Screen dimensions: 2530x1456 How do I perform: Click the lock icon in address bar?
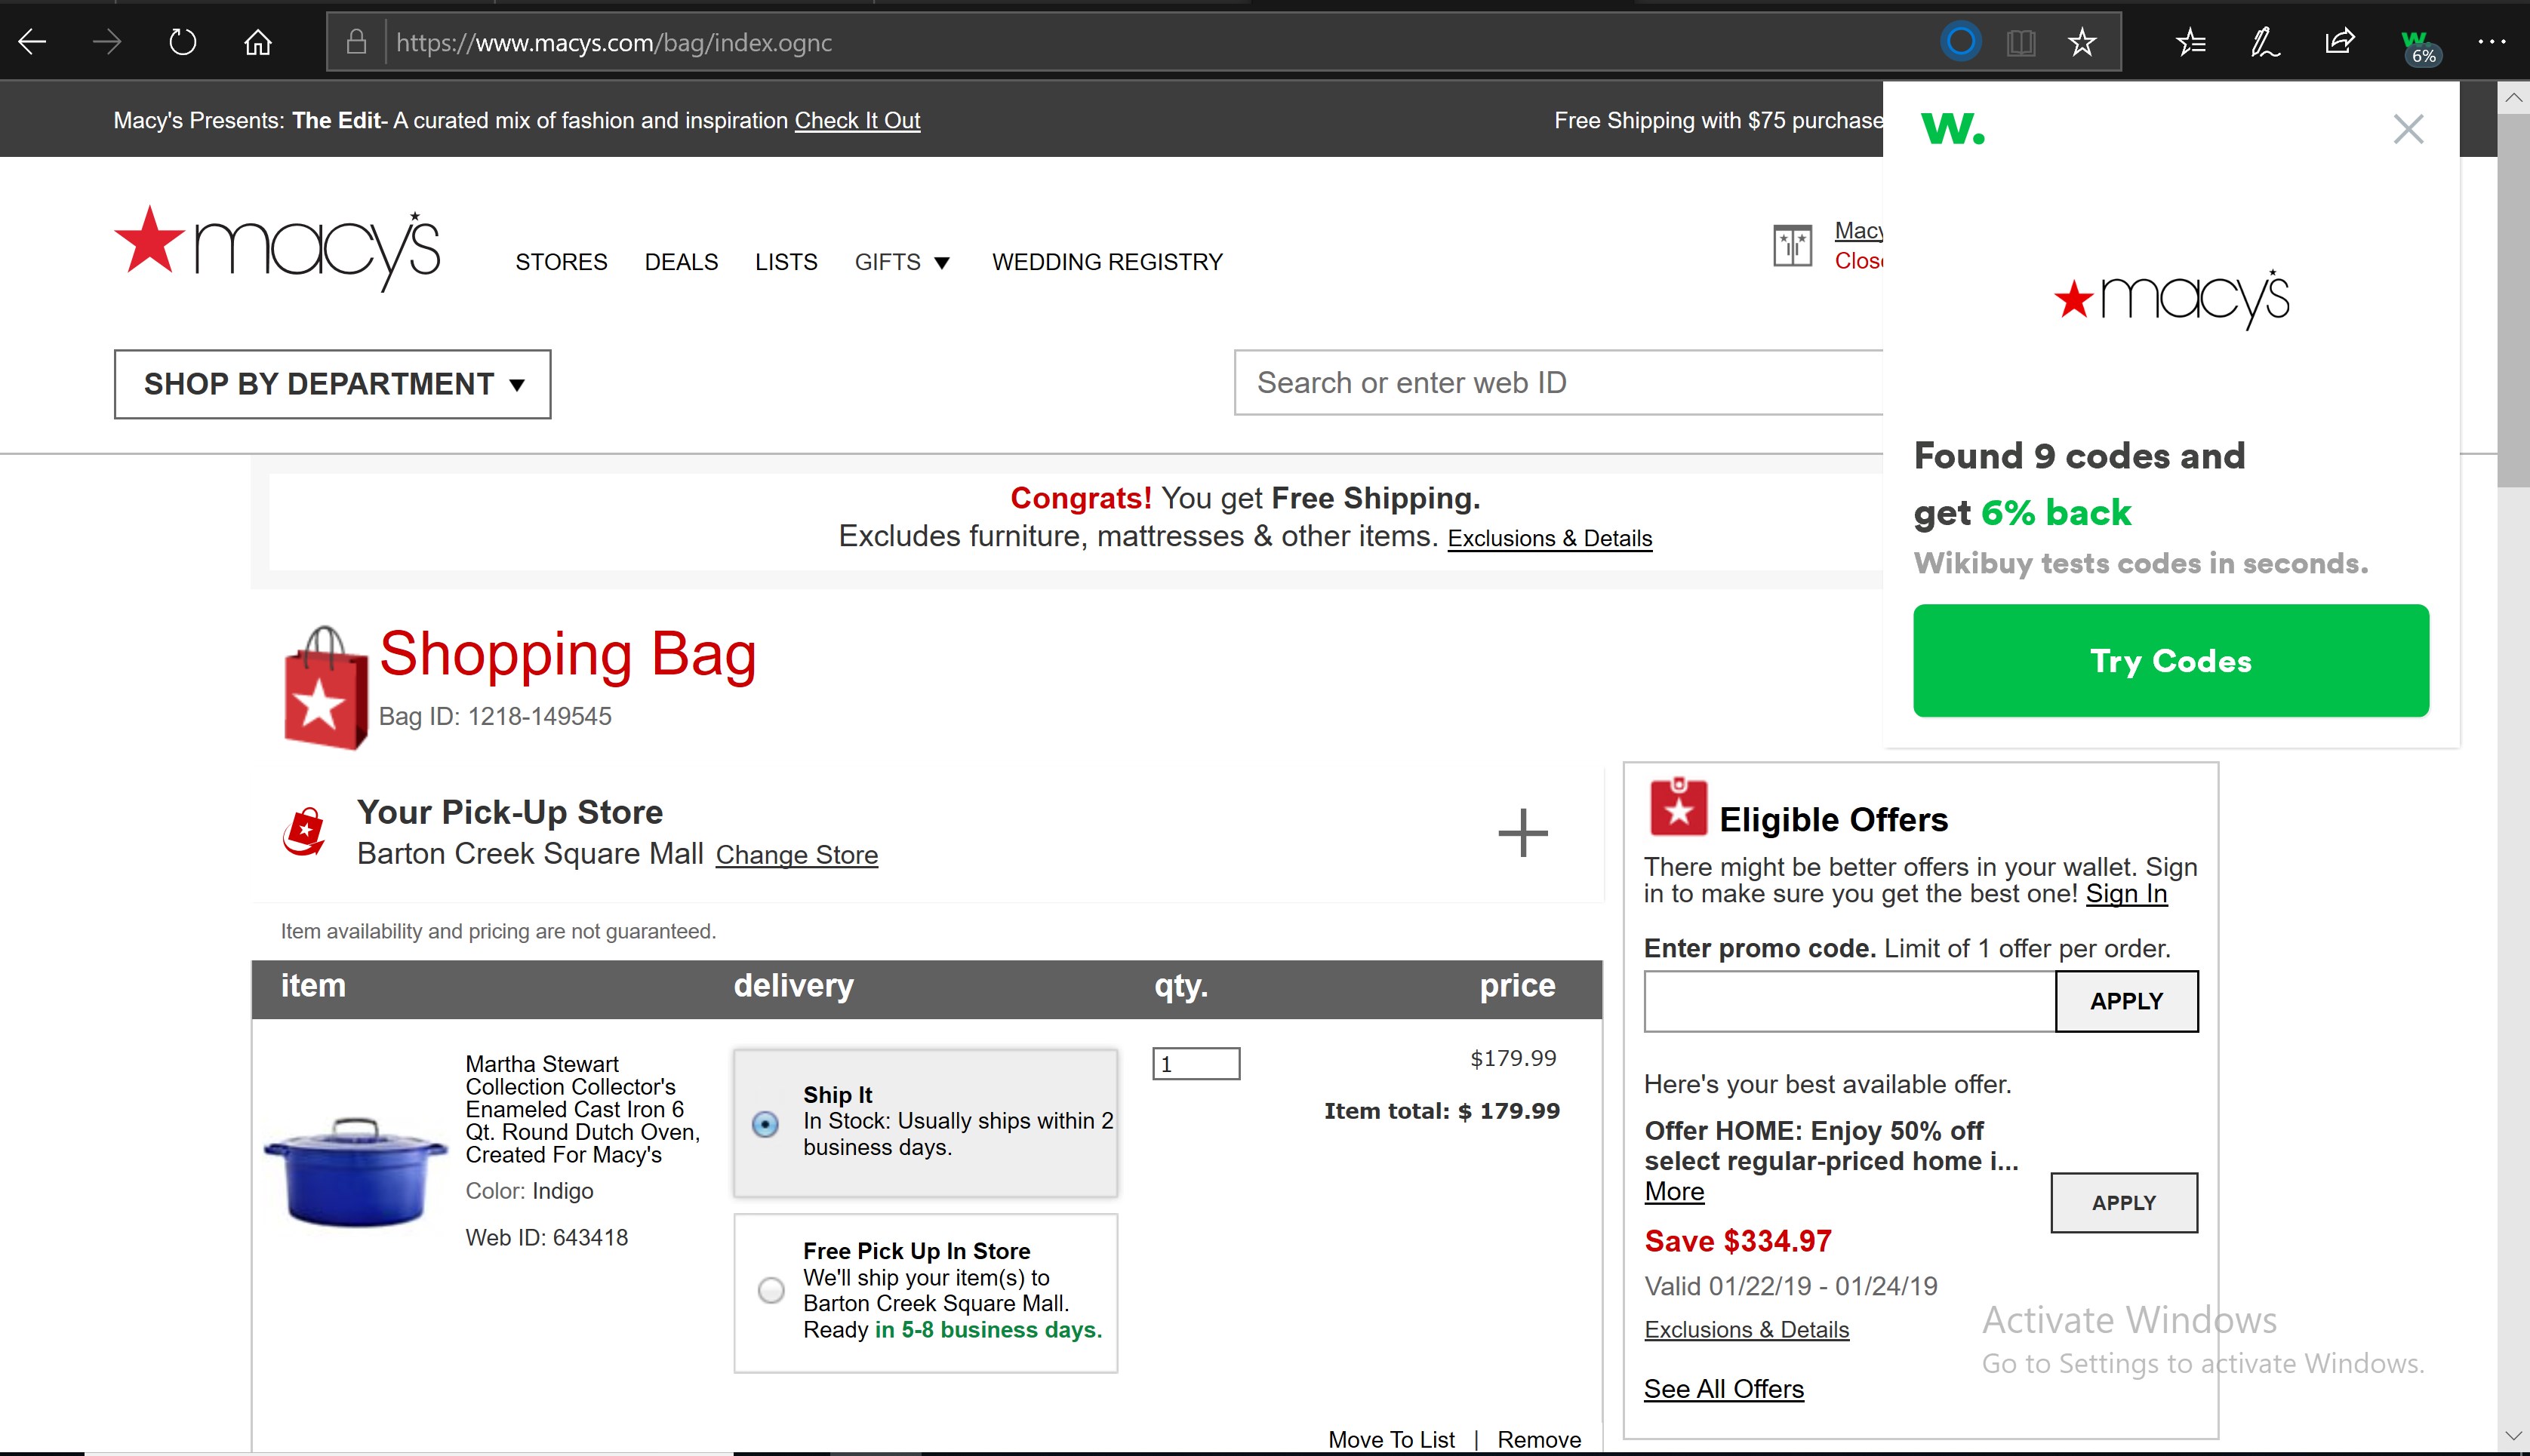click(356, 42)
